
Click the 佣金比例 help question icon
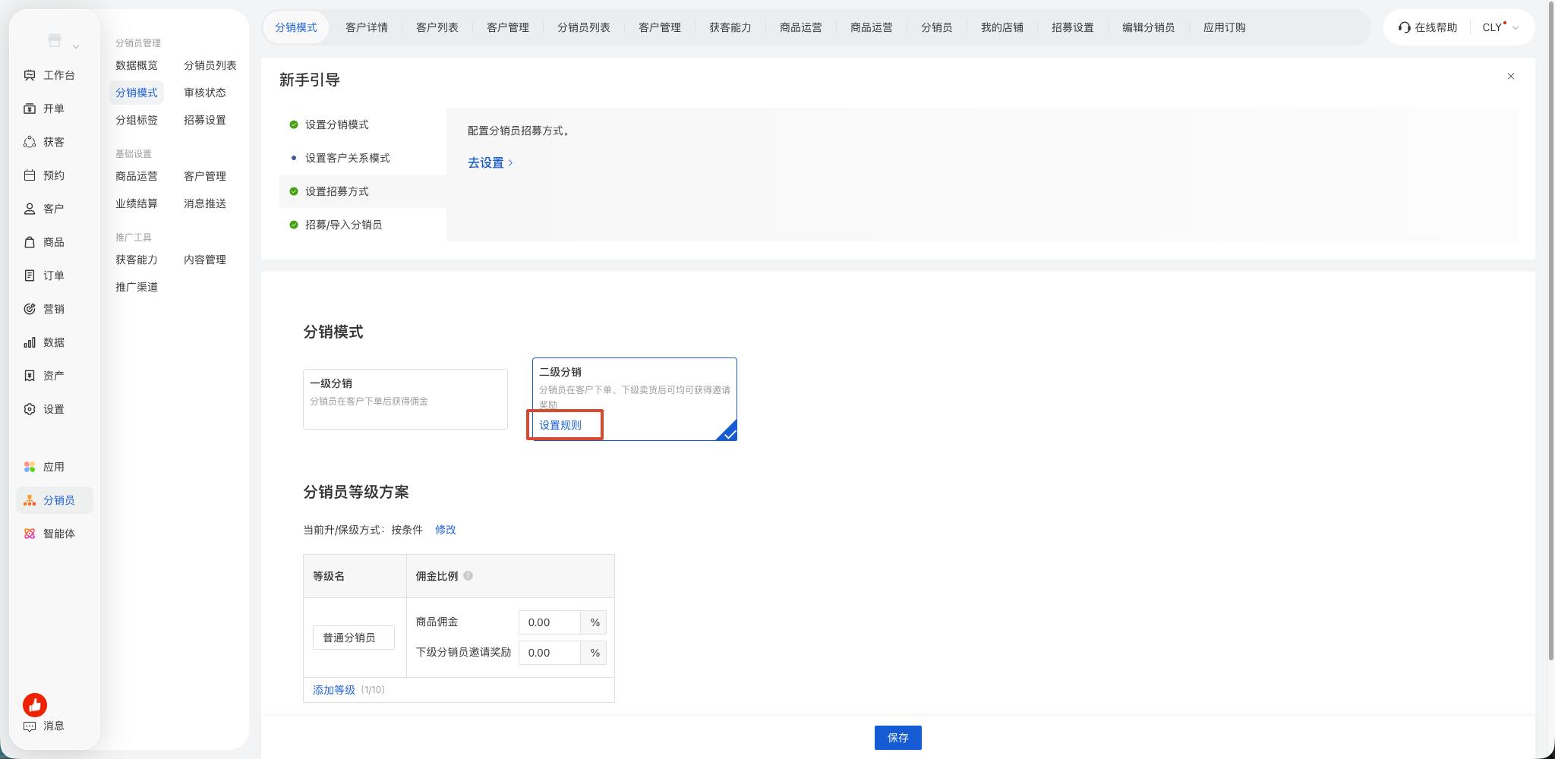pyautogui.click(x=468, y=575)
